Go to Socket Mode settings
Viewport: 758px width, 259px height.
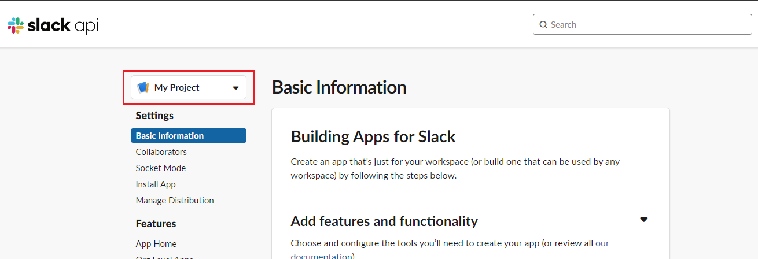pyautogui.click(x=161, y=168)
